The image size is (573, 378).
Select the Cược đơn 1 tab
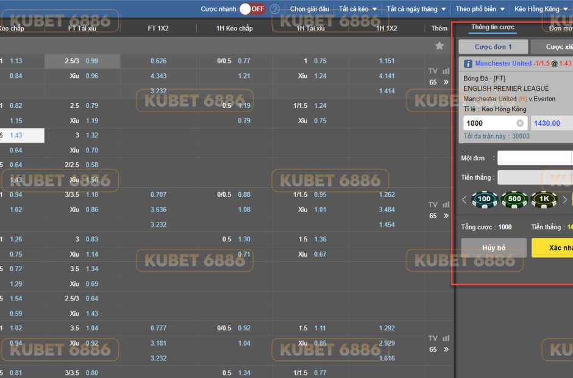(493, 47)
